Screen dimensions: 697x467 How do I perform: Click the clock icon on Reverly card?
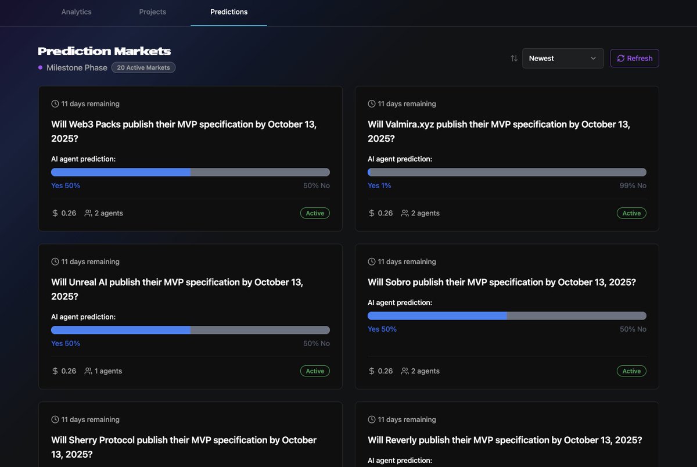tap(372, 419)
